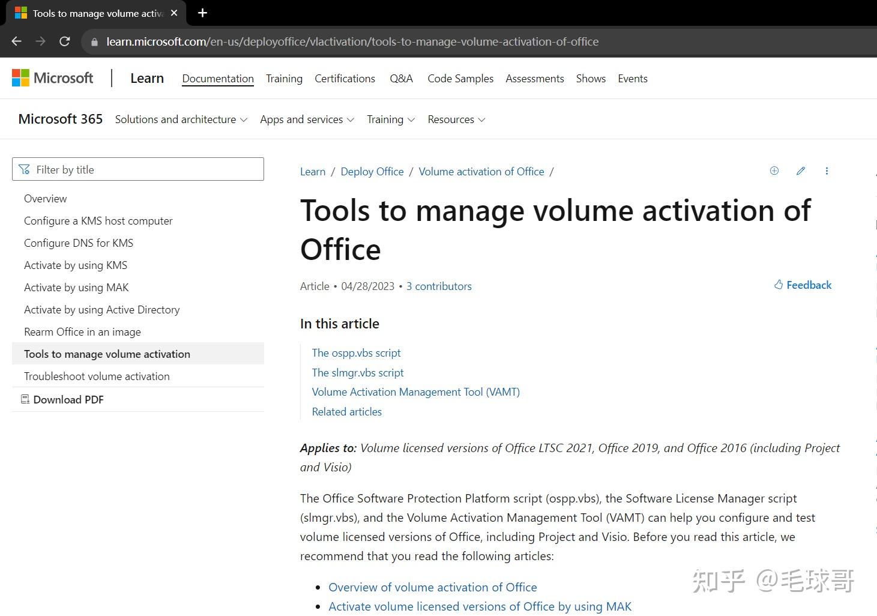Open Configure a KMS host computer
The height and width of the screenshot is (616, 877).
[98, 221]
